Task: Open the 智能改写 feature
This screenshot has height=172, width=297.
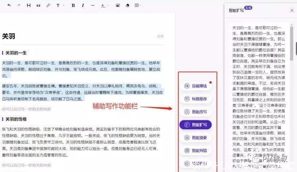Action: tap(196, 112)
